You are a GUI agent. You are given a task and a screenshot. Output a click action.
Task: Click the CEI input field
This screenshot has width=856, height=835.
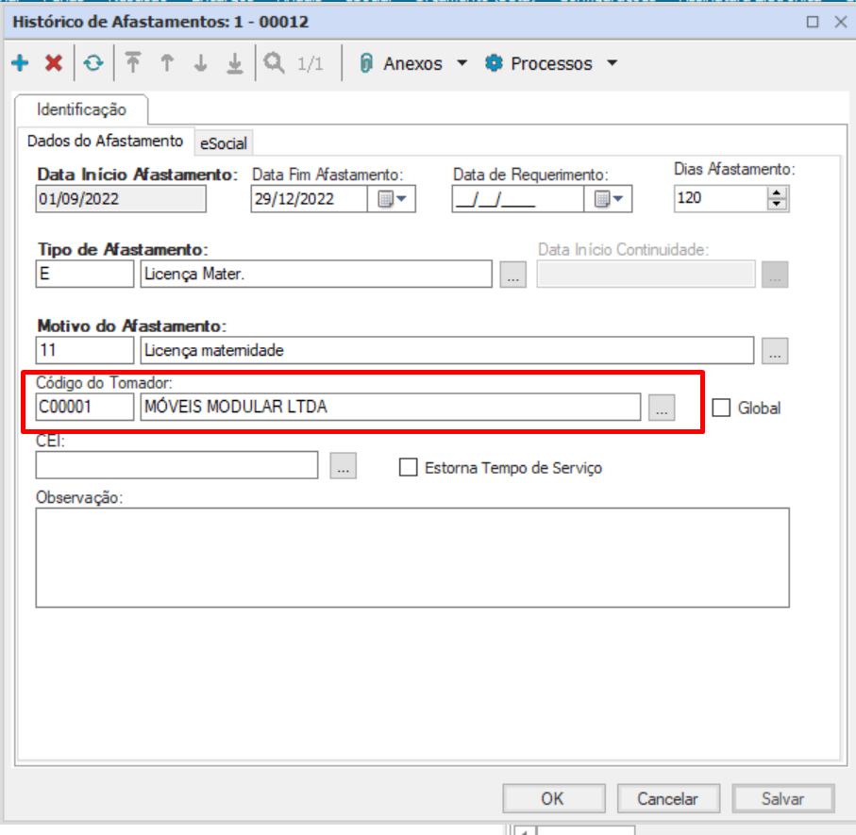(x=176, y=465)
